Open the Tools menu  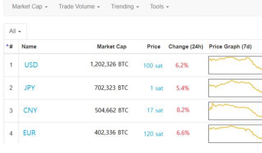(x=159, y=7)
